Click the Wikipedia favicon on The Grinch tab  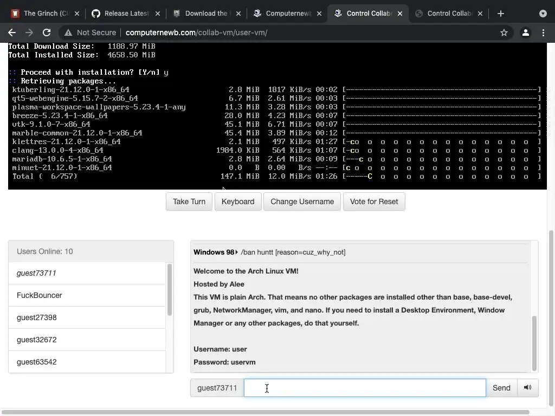click(x=15, y=14)
